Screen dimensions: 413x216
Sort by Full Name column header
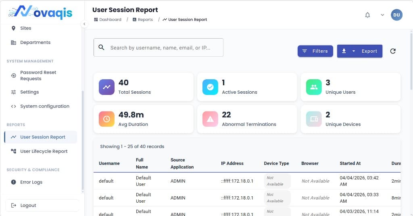click(x=142, y=163)
